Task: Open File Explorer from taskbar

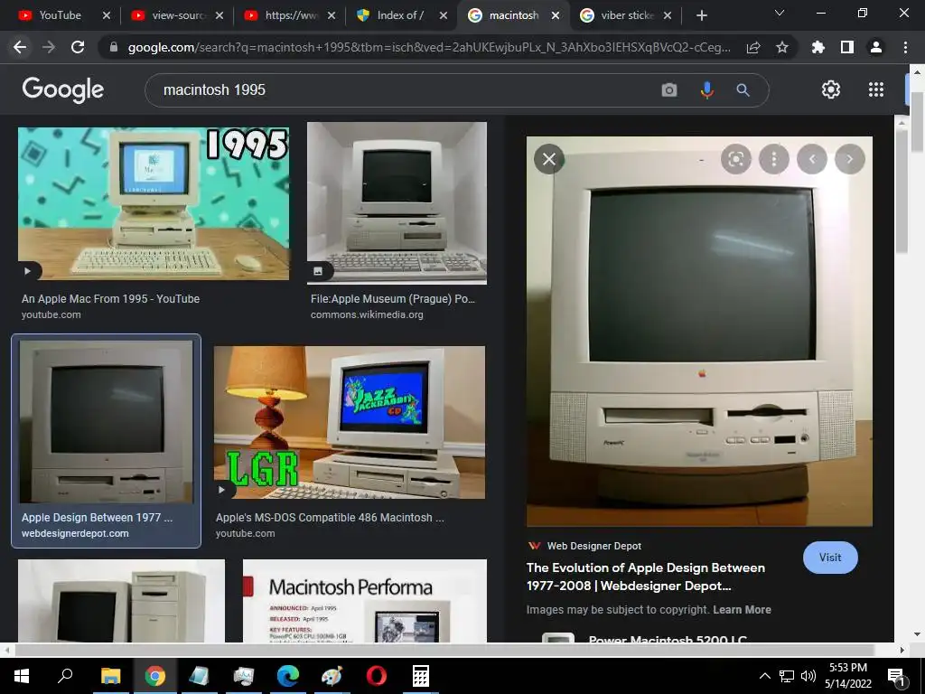Action: tap(110, 676)
